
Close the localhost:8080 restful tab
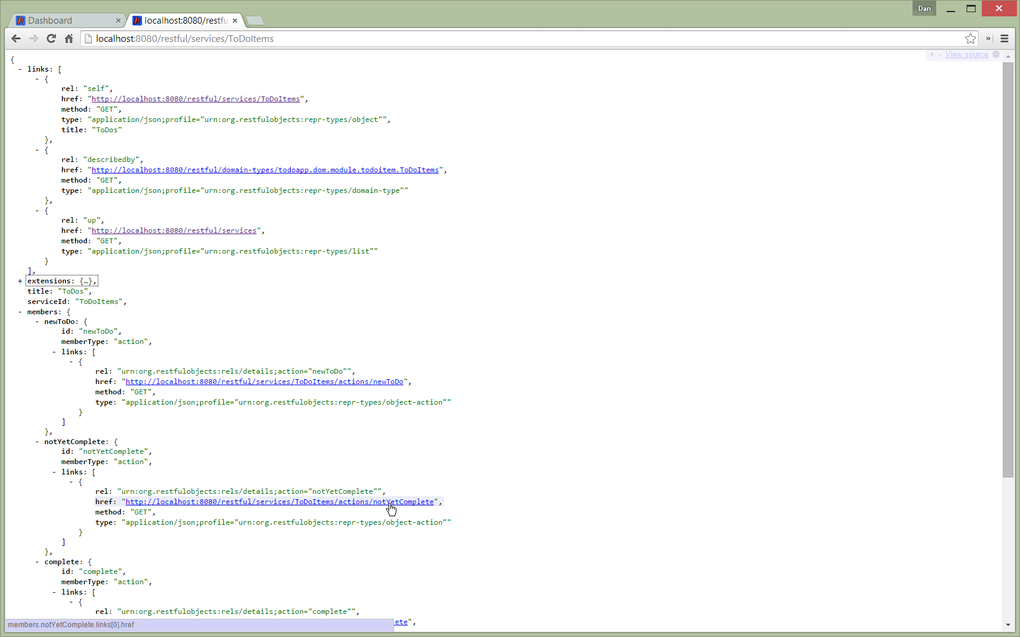click(235, 21)
